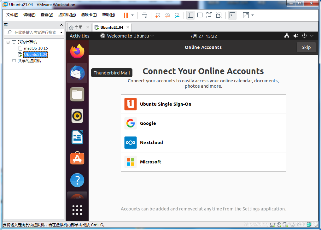Toggle the library sidebar view icon

190,15
